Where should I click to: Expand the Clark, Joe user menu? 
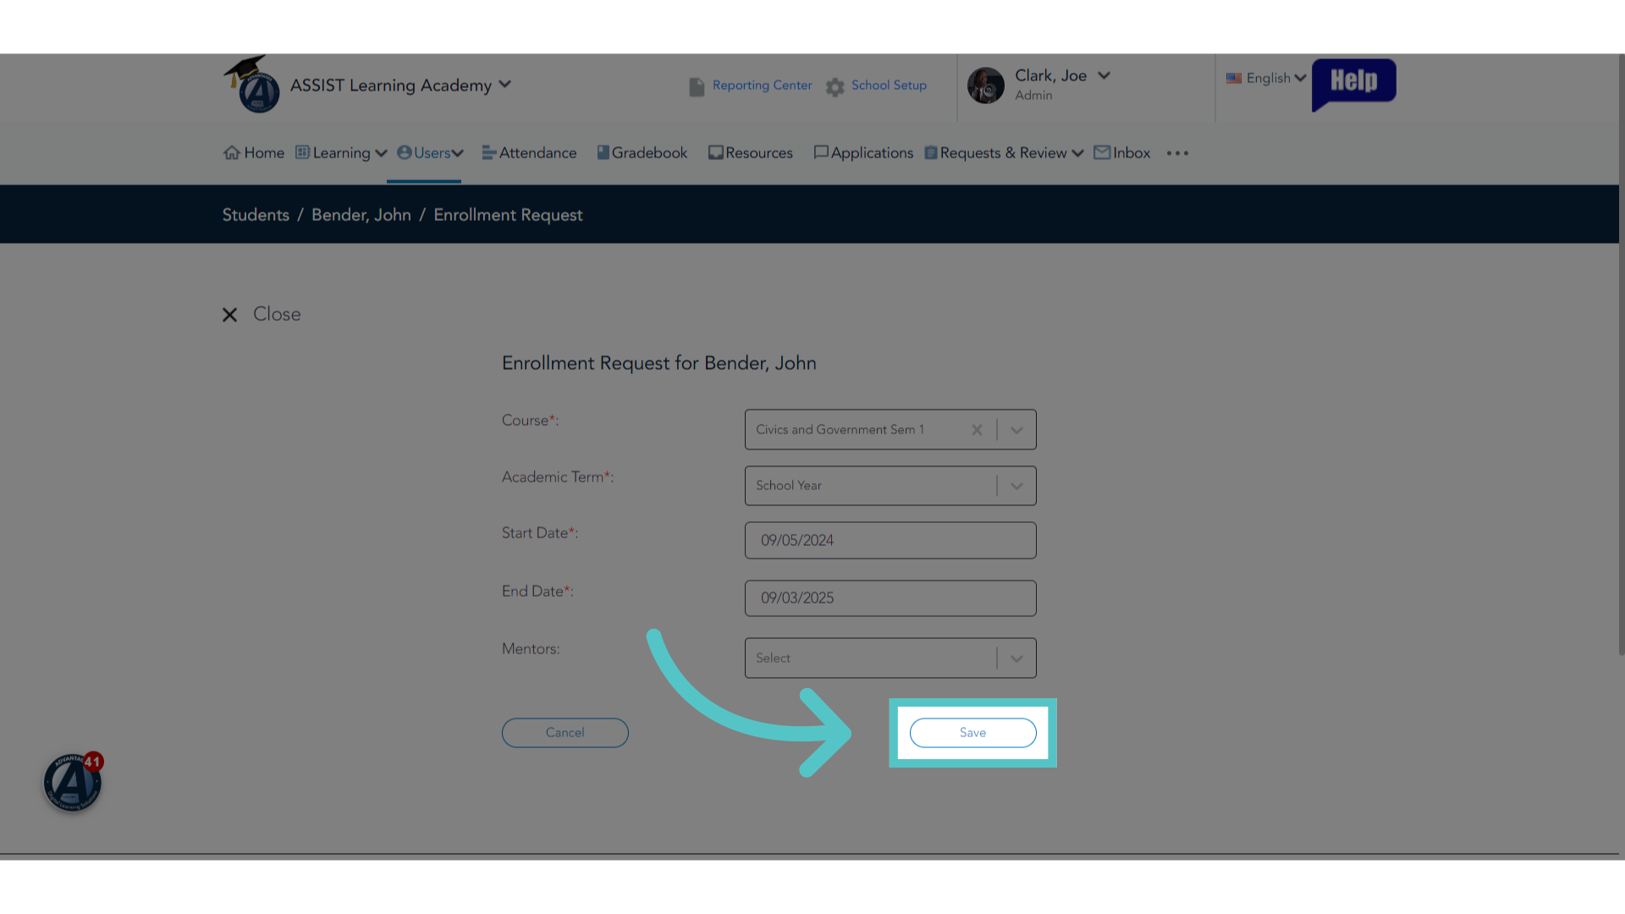(x=1104, y=75)
